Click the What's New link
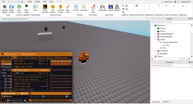193x108 pixels. click(x=169, y=2)
